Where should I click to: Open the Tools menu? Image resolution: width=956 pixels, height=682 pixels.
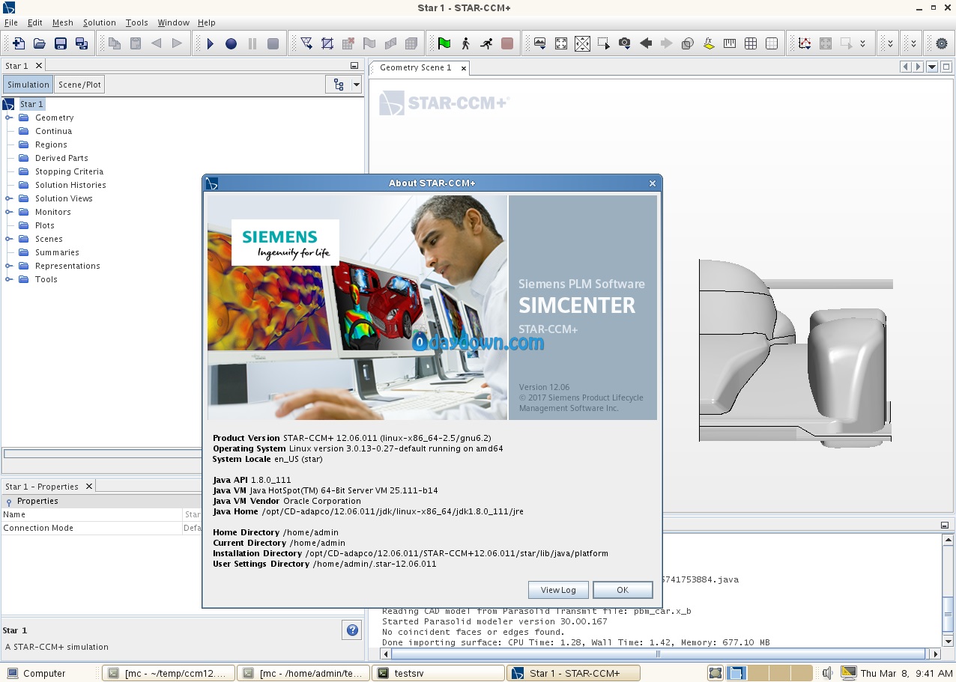pos(137,22)
